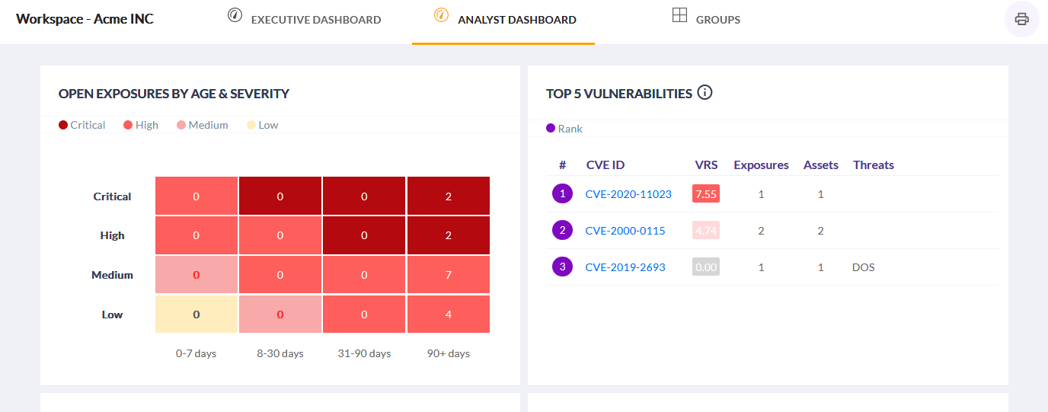This screenshot has width=1048, height=412.
Task: Click the Analyst Dashboard gauge icon
Action: (441, 15)
